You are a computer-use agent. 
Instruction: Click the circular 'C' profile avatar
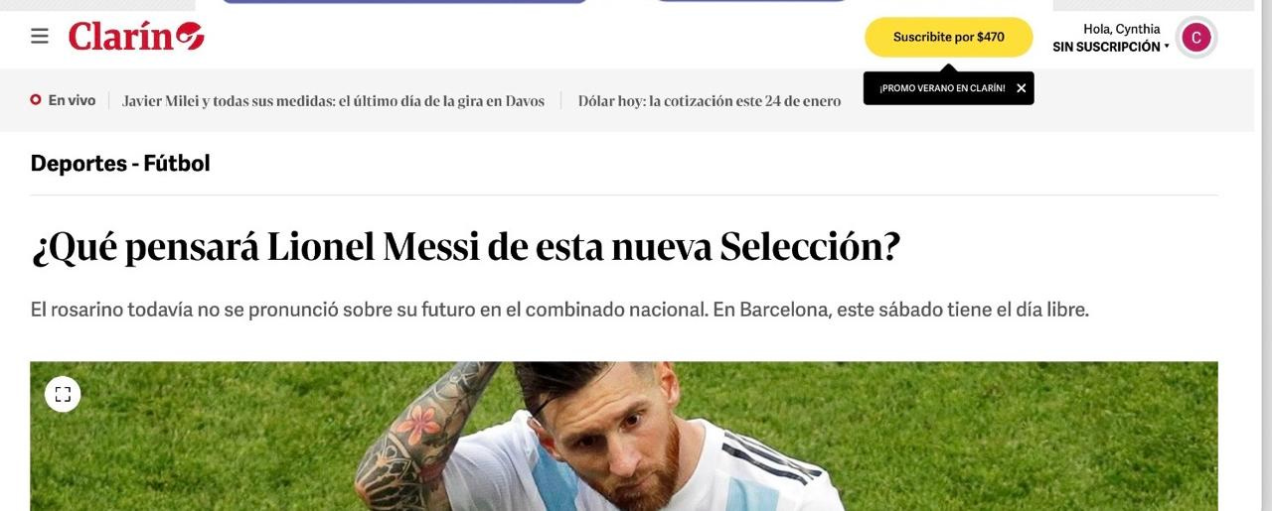point(1196,38)
